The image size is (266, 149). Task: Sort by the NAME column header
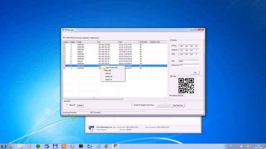pyautogui.click(x=87, y=42)
